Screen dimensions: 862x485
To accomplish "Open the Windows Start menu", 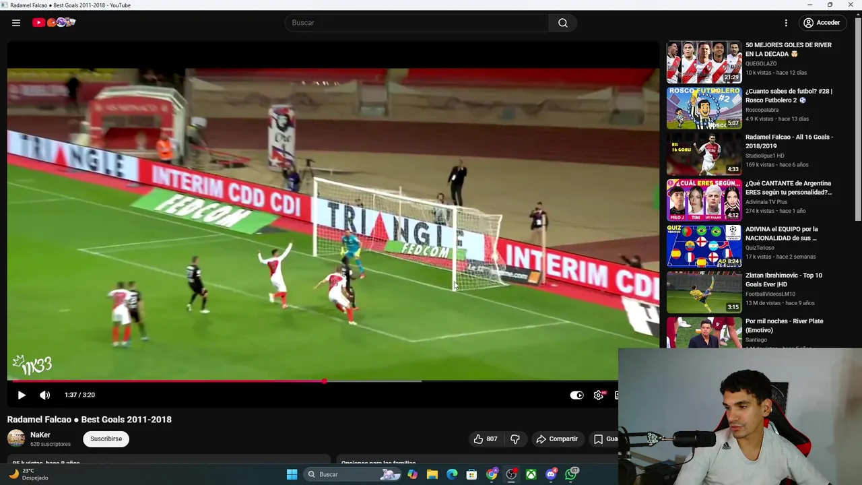I will tap(292, 475).
